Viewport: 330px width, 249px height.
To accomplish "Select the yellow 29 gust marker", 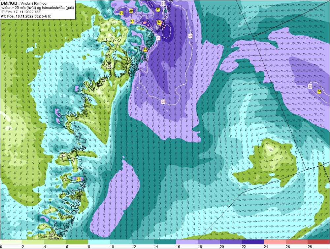I will [131, 11].
